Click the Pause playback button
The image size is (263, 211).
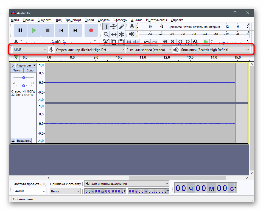[20, 30]
